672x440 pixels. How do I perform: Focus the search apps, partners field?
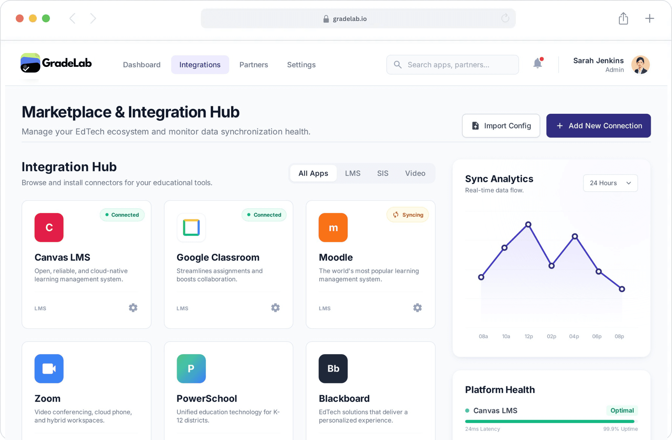(452, 65)
